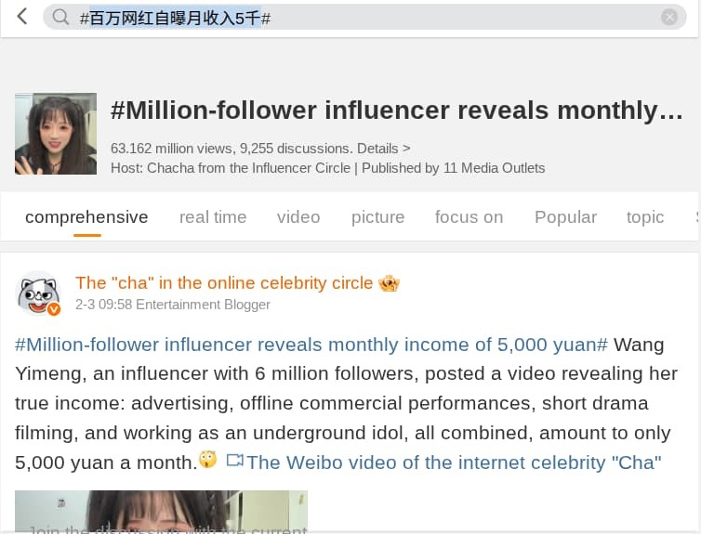Clear the search box text
Image resolution: width=701 pixels, height=534 pixels.
point(669,17)
